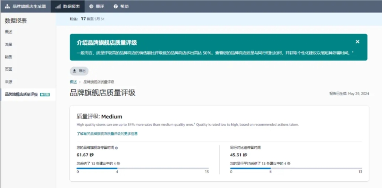Image resolution: width=382 pixels, height=188 pixels.
Task: Open 了解有关品牌旗舰店质量评级的更多信息 link
Action: click(x=107, y=133)
